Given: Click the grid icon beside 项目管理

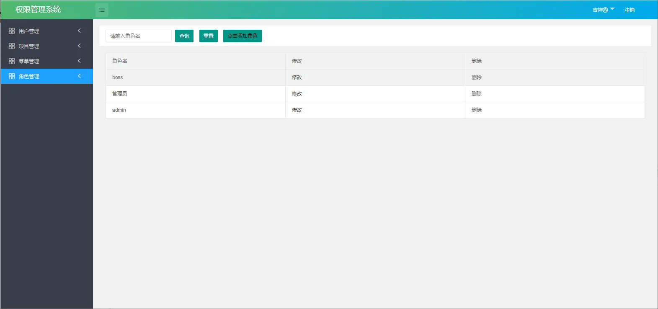Looking at the screenshot, I should 12,46.
